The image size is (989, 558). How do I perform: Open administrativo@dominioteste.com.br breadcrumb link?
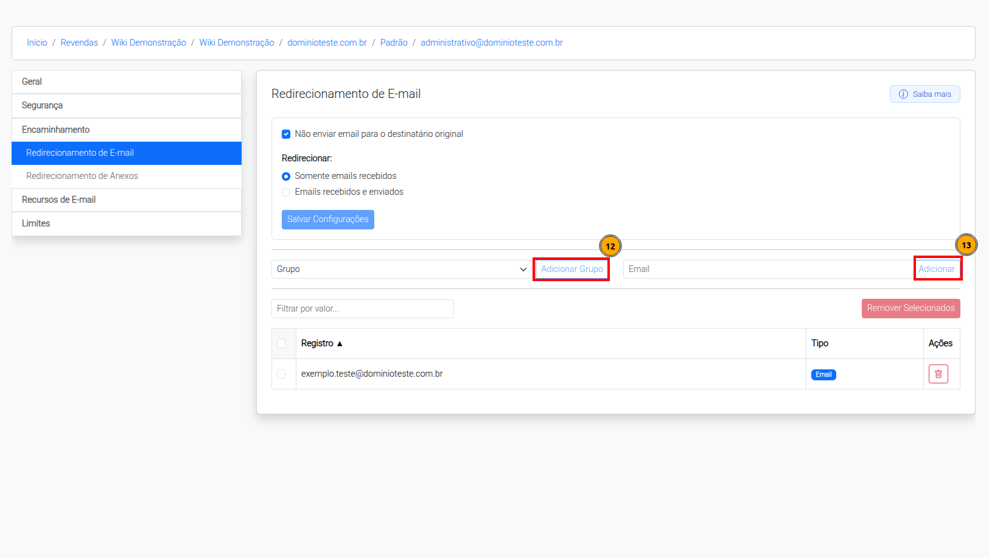pos(492,43)
